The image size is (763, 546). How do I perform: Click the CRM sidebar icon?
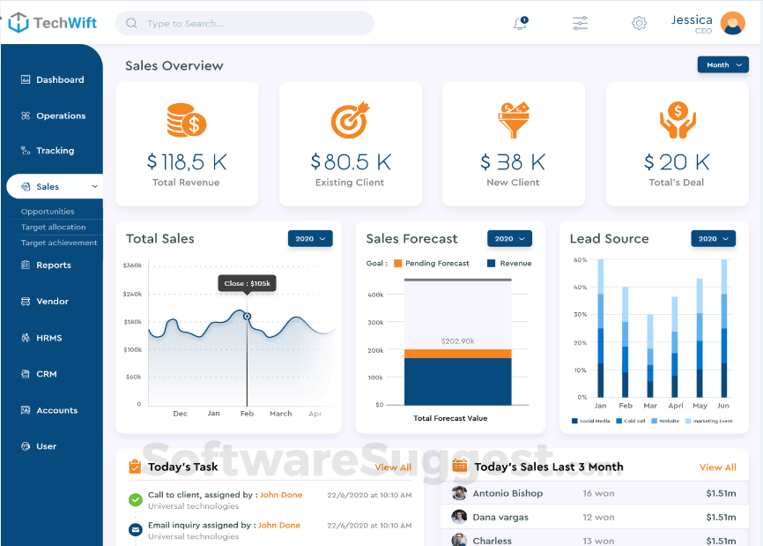[26, 374]
